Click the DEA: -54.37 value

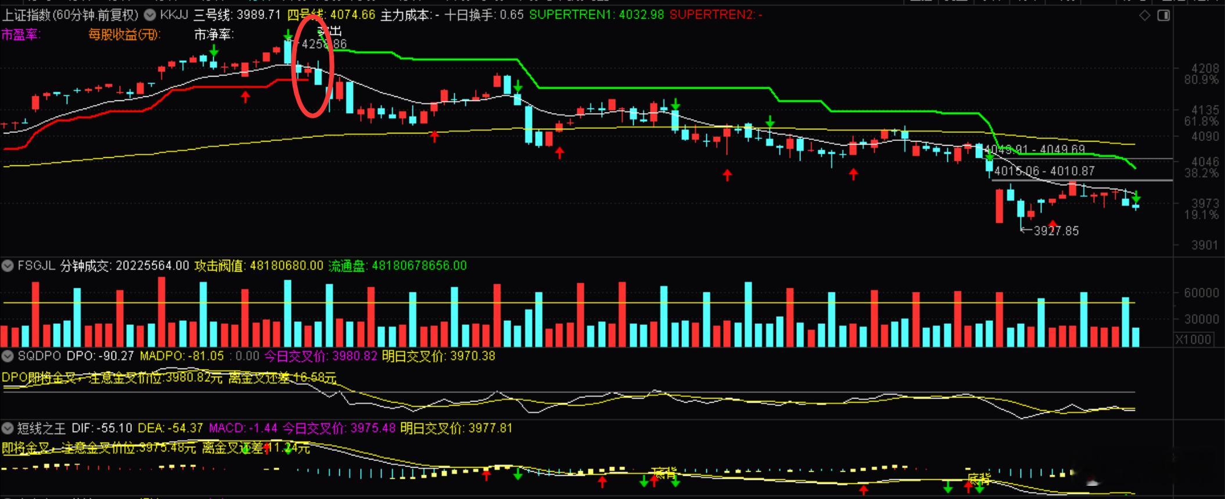click(x=170, y=428)
